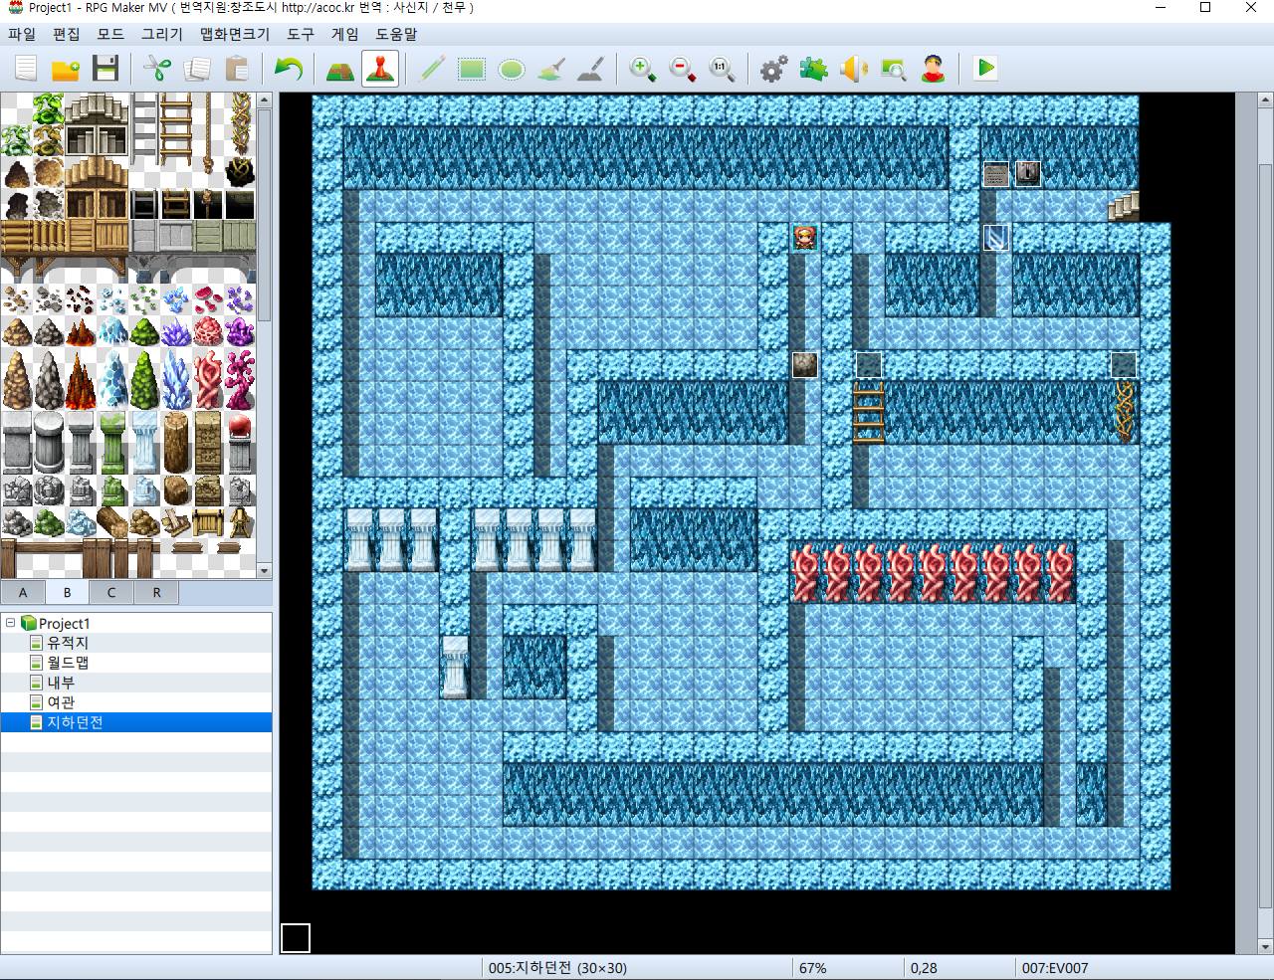Viewport: 1274px width, 980px height.
Task: Open the 파일 menu
Action: 22,34
